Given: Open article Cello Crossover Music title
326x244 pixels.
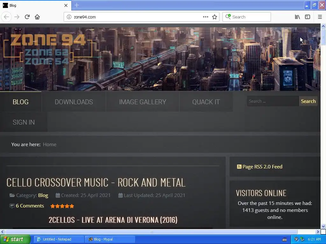Looking at the screenshot, I should pyautogui.click(x=96, y=183).
